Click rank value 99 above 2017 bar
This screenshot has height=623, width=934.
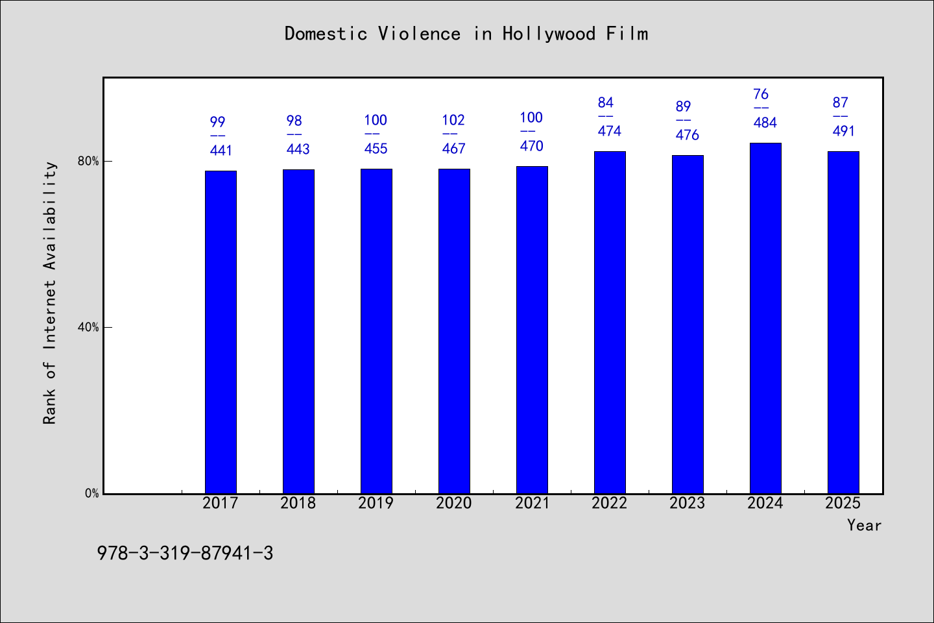(x=217, y=122)
